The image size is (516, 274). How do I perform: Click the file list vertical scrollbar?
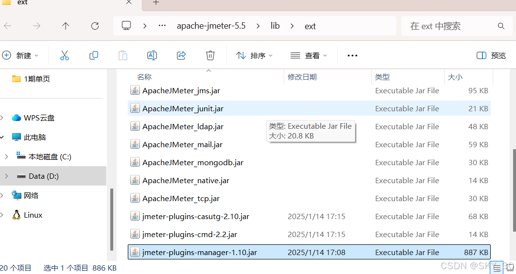[x=514, y=190]
